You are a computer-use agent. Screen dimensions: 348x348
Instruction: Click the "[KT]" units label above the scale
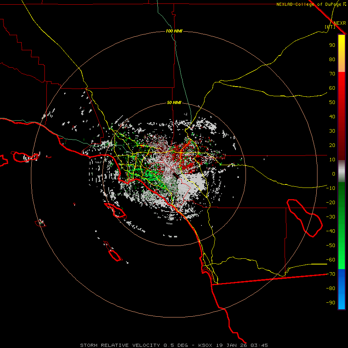[330, 27]
